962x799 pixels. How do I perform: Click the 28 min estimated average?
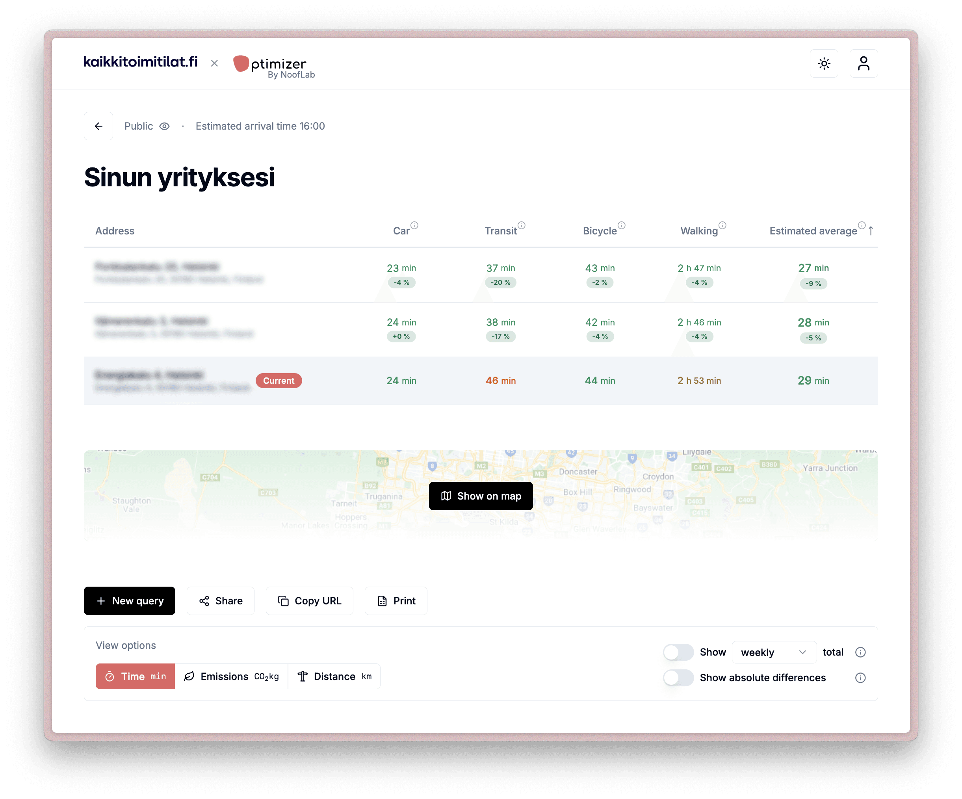pos(813,323)
